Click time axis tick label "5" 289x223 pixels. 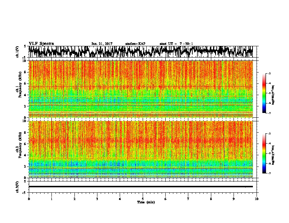point(143,199)
